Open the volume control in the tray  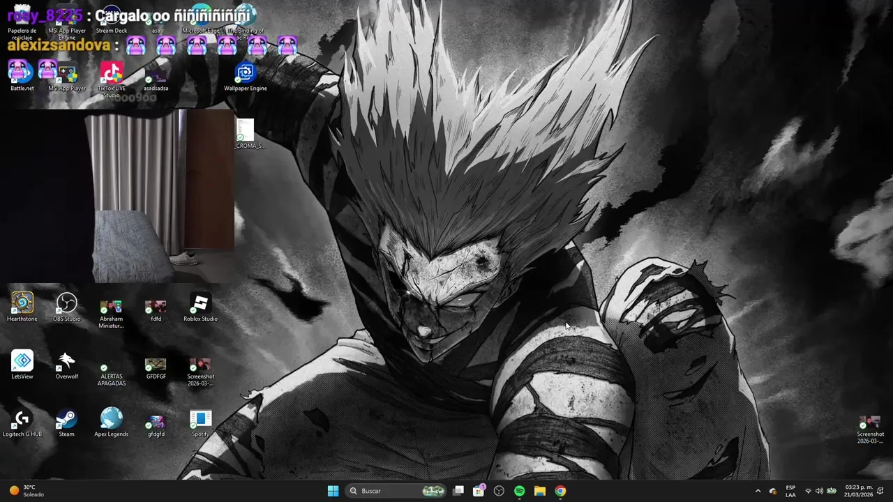(820, 491)
